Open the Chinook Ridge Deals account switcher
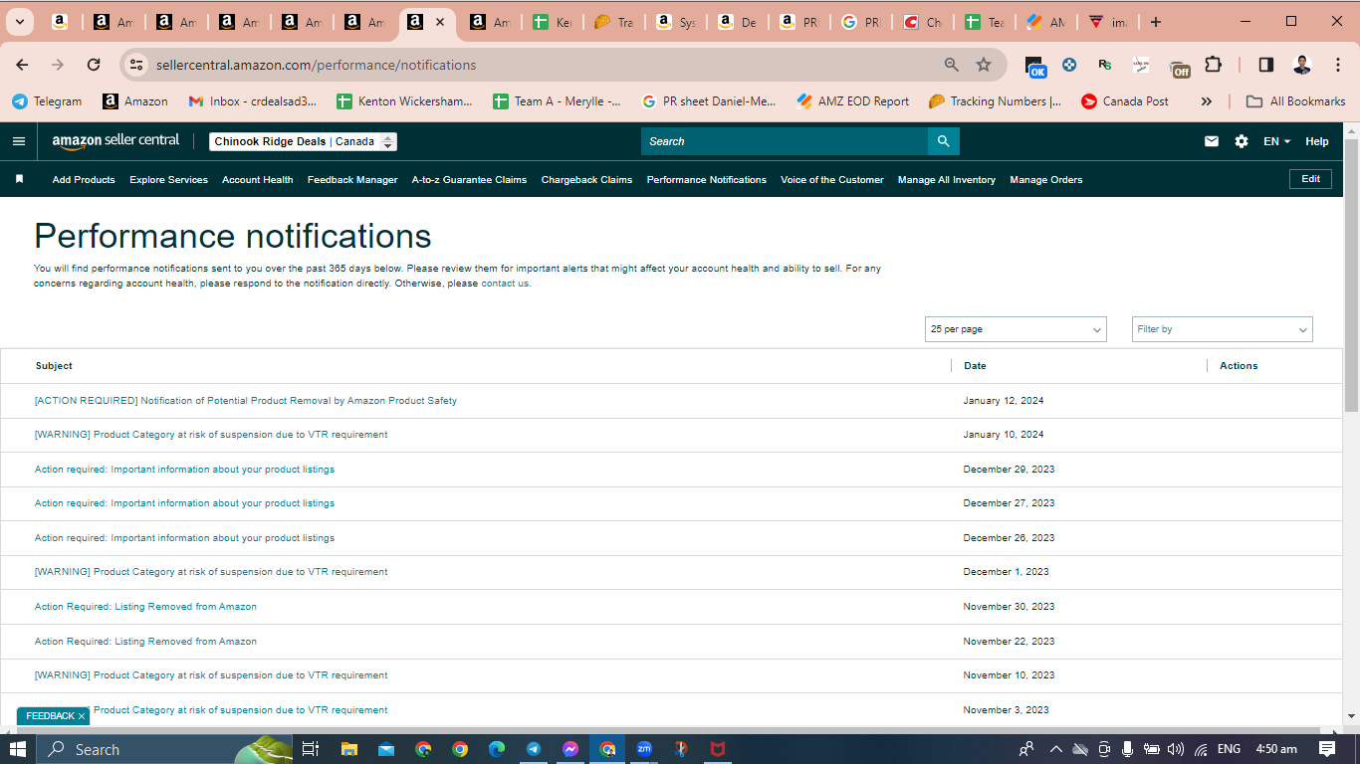This screenshot has height=764, width=1360. [x=303, y=141]
